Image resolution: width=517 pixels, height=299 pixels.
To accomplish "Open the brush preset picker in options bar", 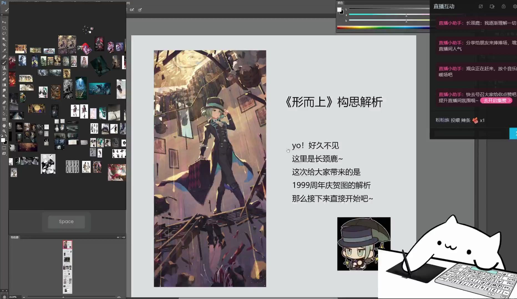I will tap(7, 10).
